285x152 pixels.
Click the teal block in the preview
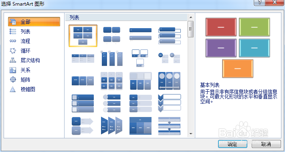[x=254, y=48]
